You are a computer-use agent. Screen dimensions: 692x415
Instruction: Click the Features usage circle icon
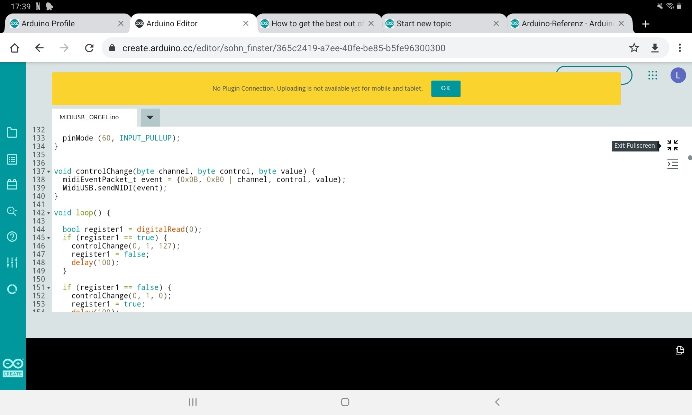[x=12, y=289]
